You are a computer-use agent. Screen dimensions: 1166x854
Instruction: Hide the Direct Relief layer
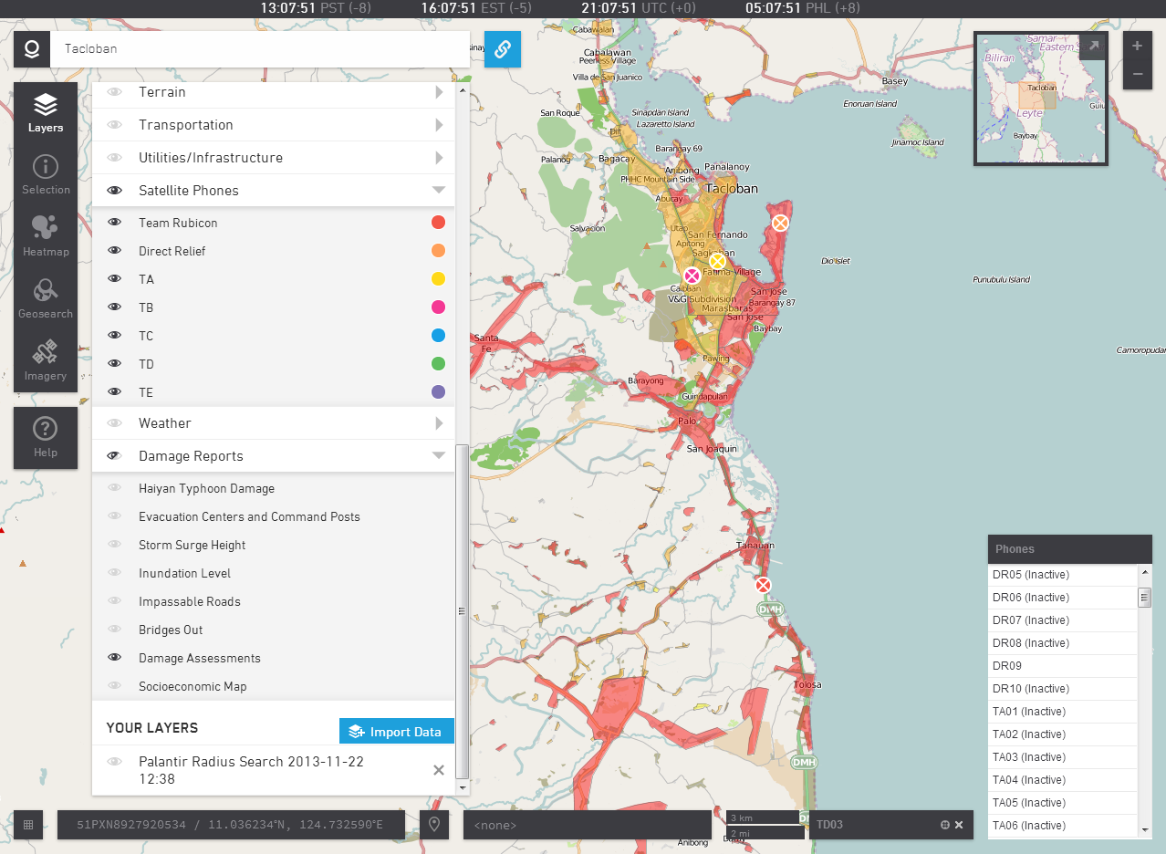[x=115, y=251]
